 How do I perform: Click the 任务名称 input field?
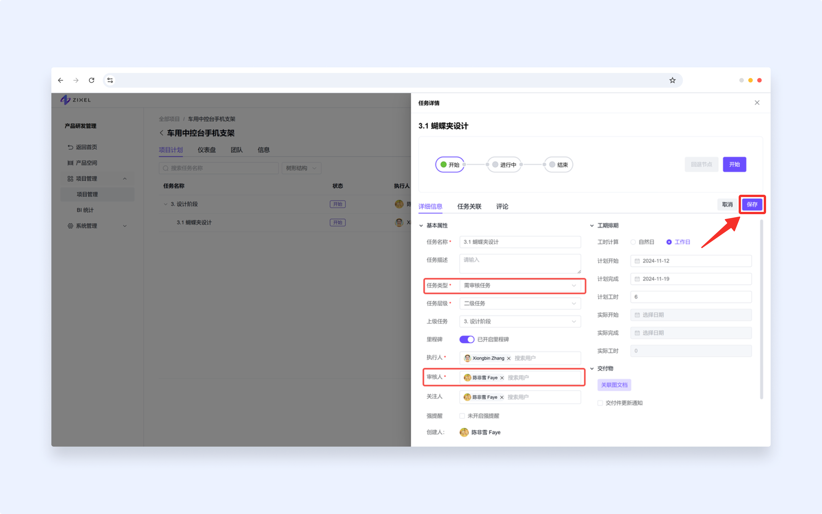coord(520,242)
